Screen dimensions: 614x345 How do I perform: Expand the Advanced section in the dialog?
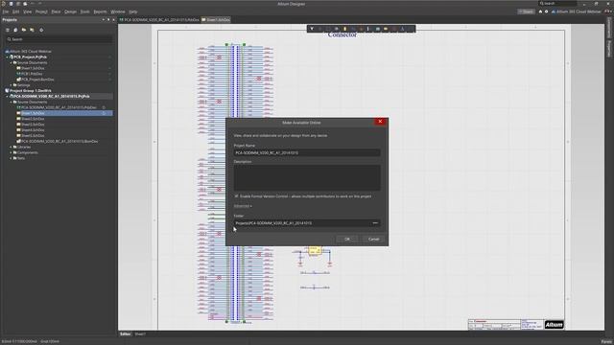[243, 206]
